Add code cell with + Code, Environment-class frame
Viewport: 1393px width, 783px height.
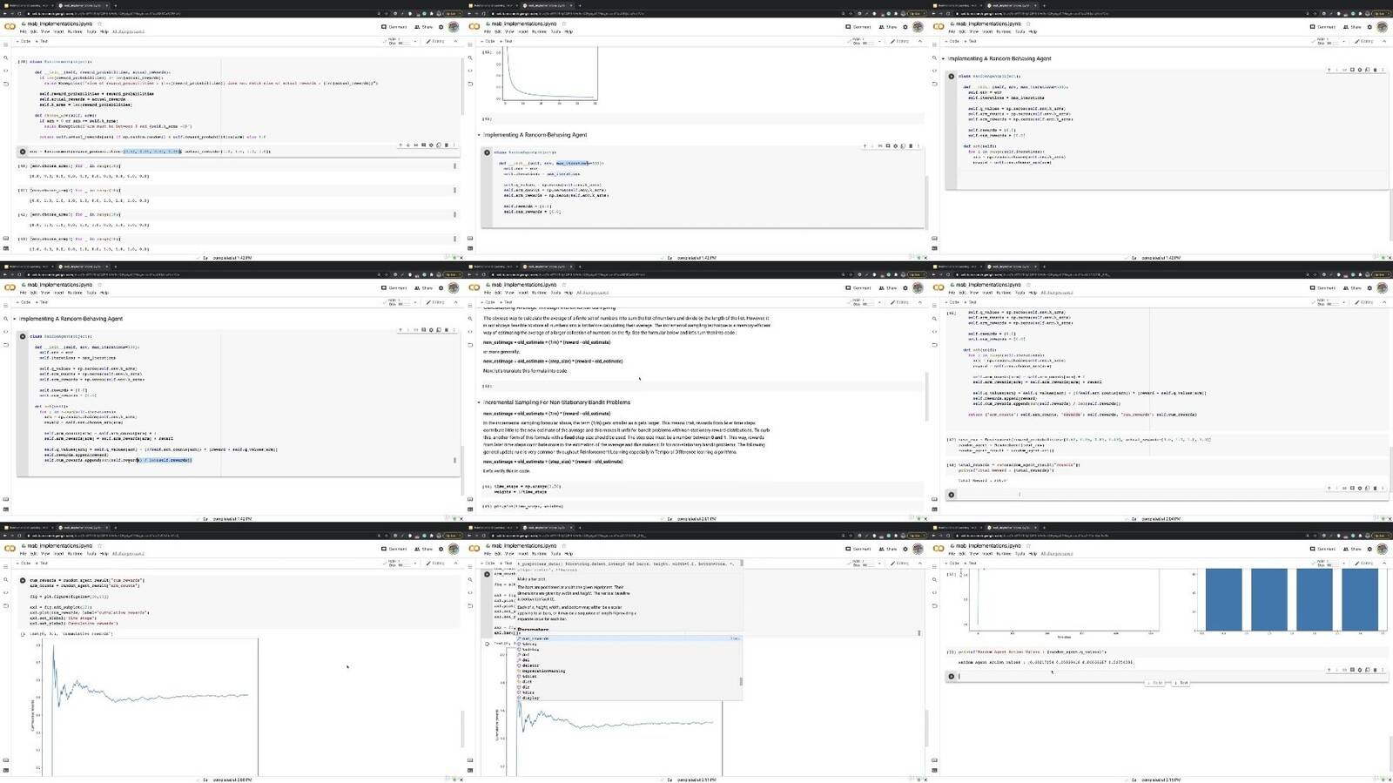coord(24,41)
